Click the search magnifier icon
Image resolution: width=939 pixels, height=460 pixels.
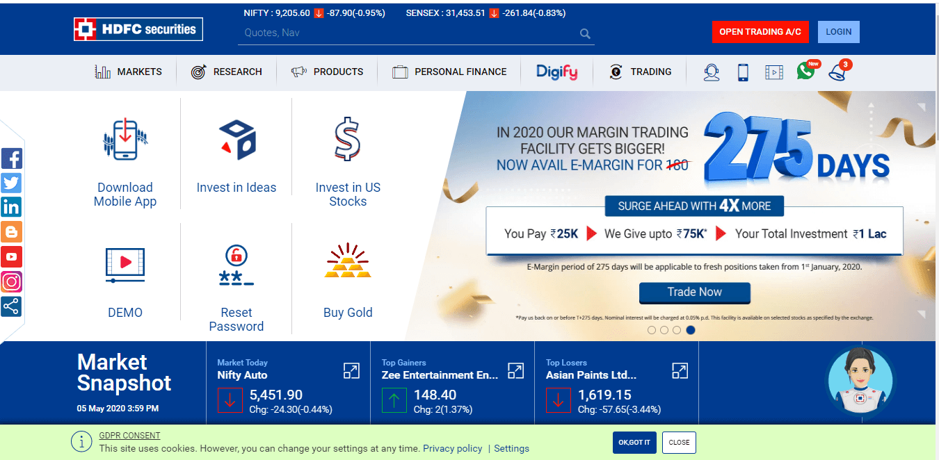[x=585, y=33]
